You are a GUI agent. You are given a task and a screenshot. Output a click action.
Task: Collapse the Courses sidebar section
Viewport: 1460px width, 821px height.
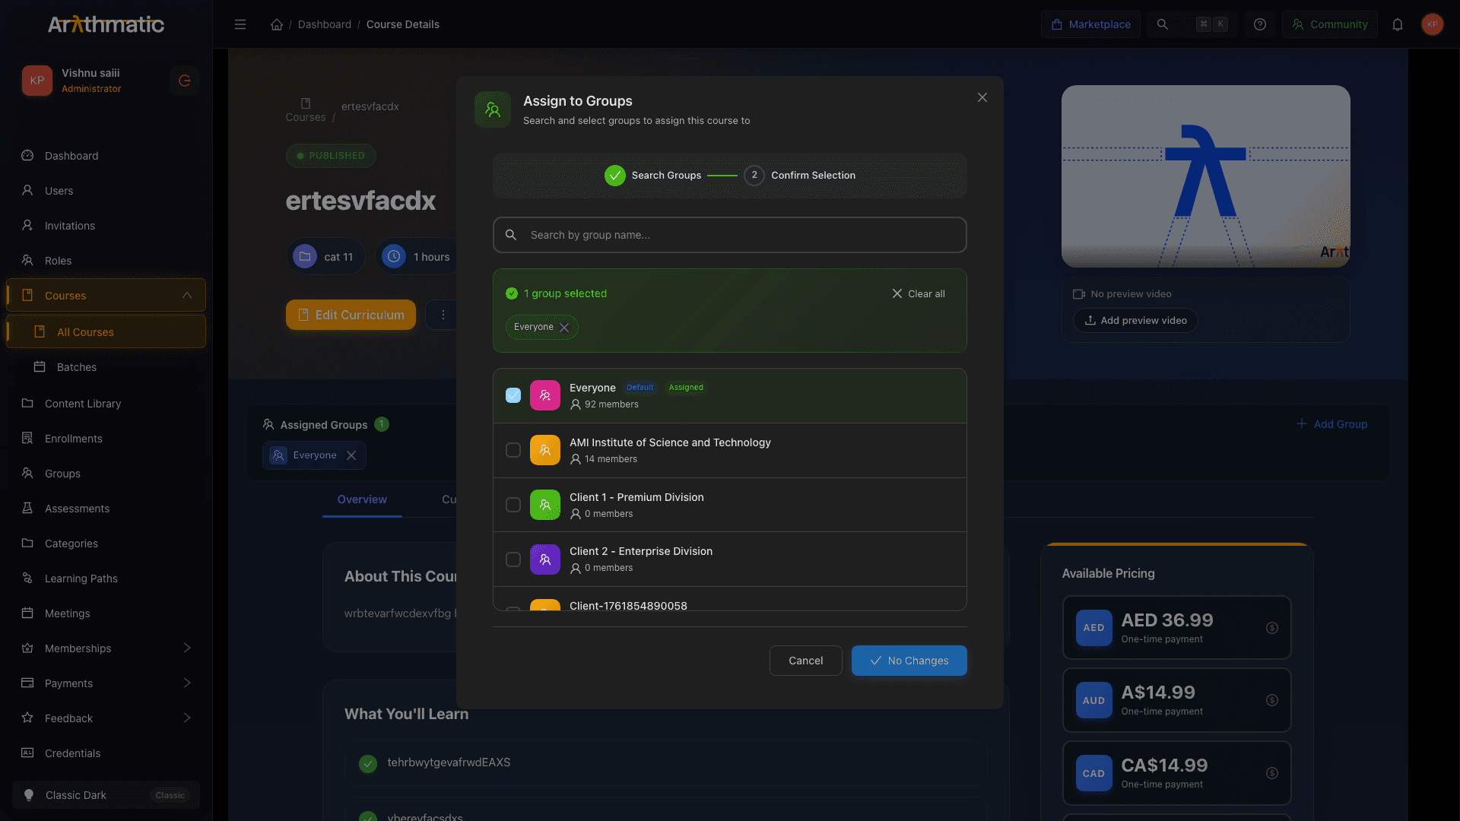[x=187, y=296]
